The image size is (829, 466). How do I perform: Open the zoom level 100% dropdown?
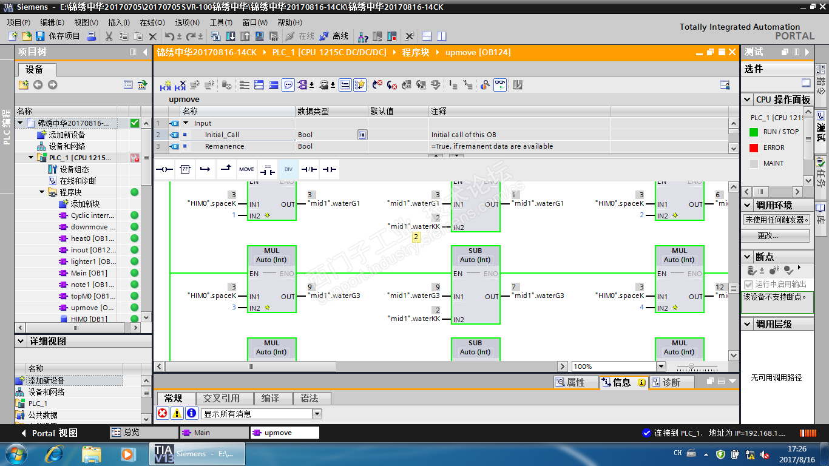661,366
